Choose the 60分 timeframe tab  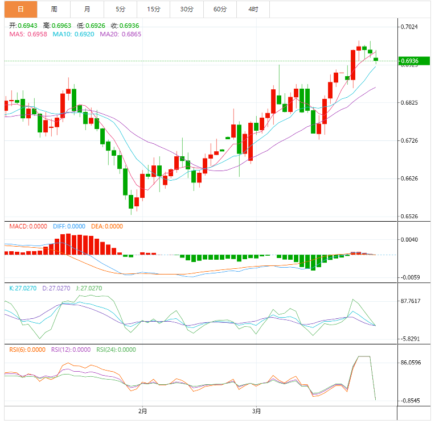(x=220, y=9)
